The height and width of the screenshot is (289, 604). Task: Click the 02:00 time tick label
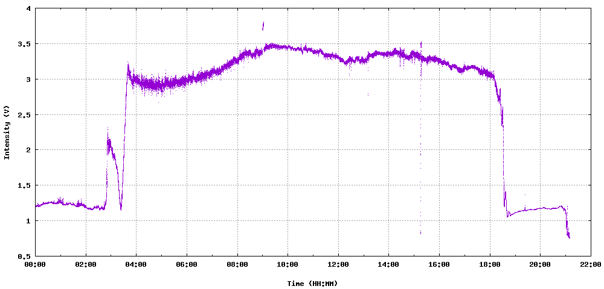coord(86,264)
